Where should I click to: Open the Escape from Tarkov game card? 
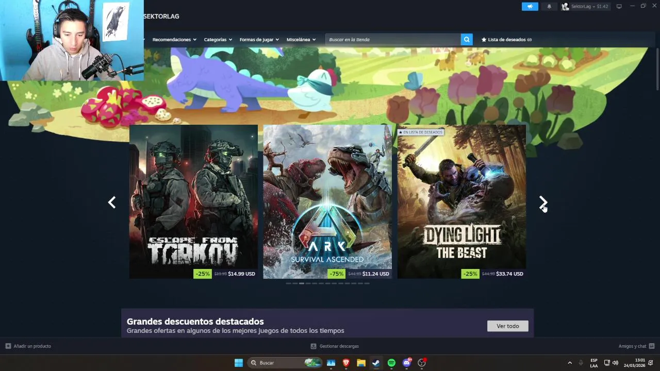[x=193, y=201]
